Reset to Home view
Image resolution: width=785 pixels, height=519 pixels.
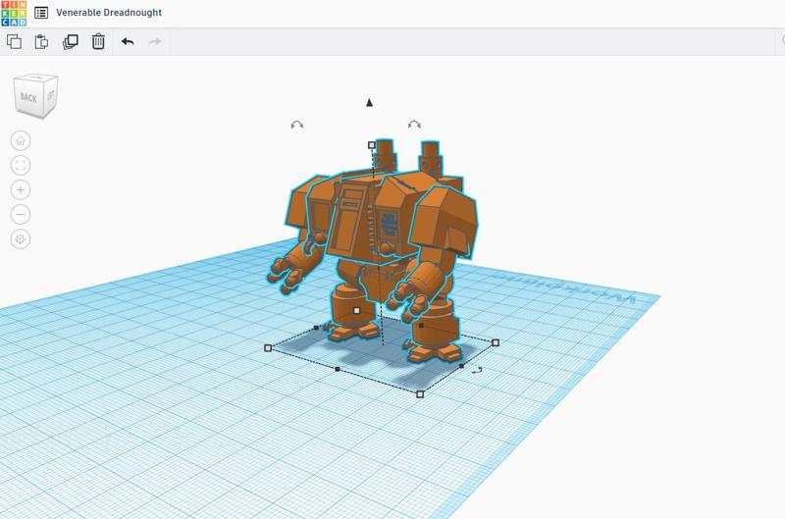tap(21, 141)
